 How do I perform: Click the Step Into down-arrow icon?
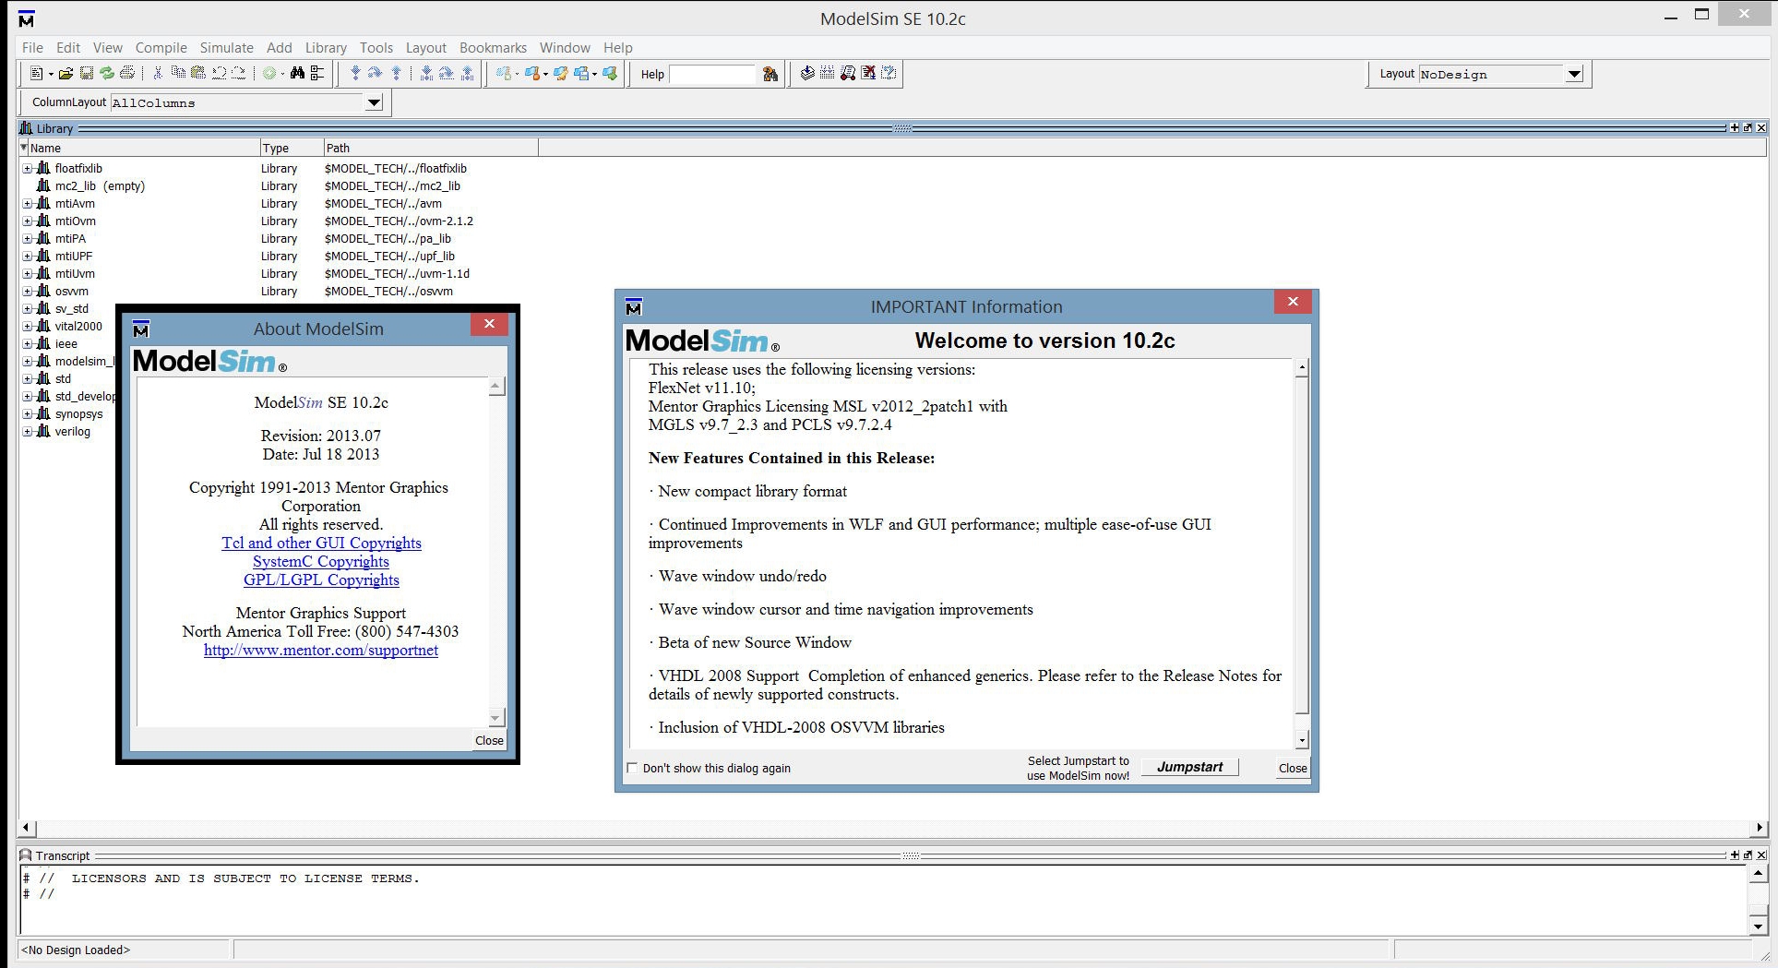[355, 73]
